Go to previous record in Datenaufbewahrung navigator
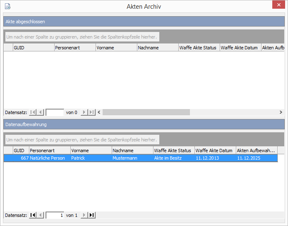This screenshot has width=288, height=226. 40,215
